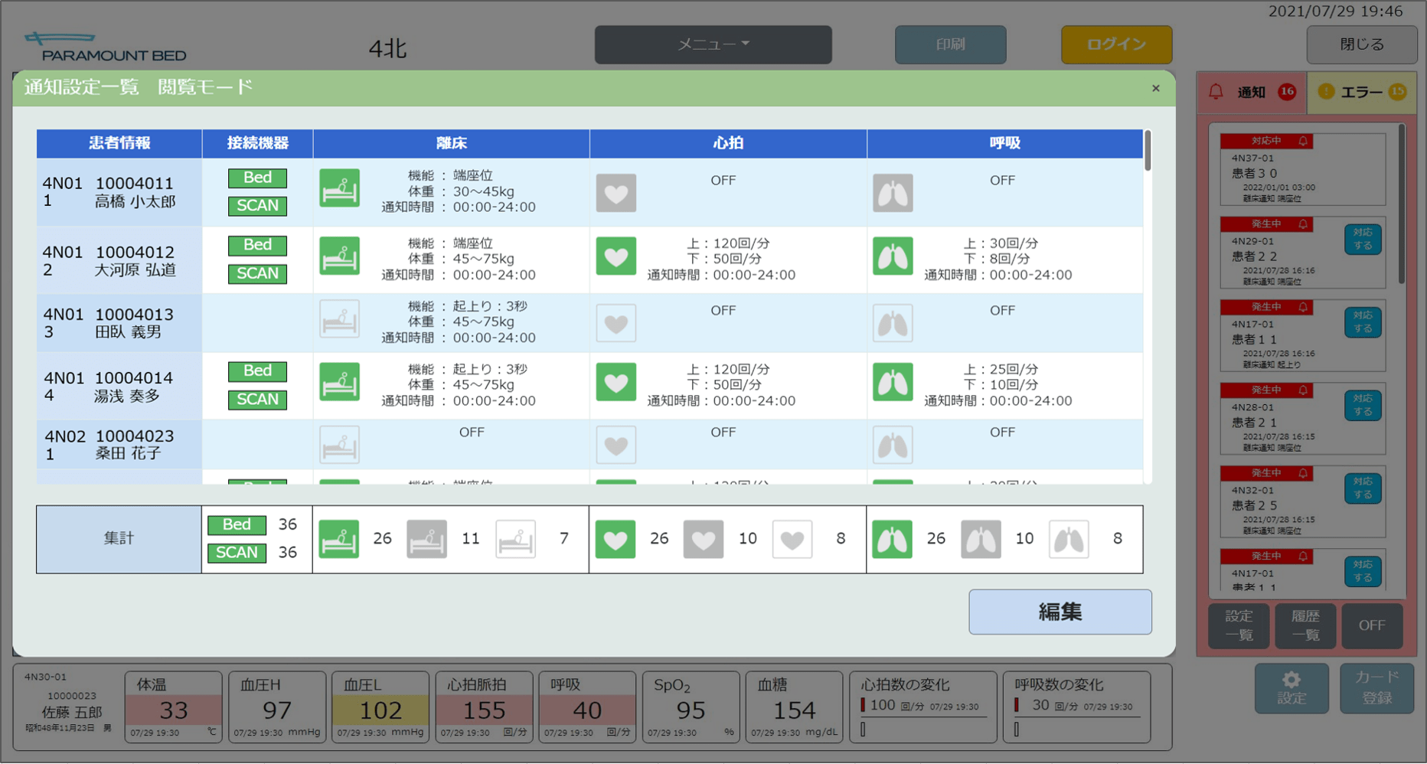Image resolution: width=1427 pixels, height=764 pixels.
Task: Switch to the 通知 tab
Action: pyautogui.click(x=1252, y=93)
